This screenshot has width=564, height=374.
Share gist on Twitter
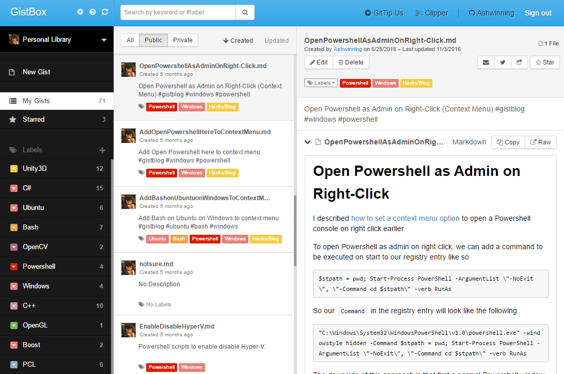502,62
